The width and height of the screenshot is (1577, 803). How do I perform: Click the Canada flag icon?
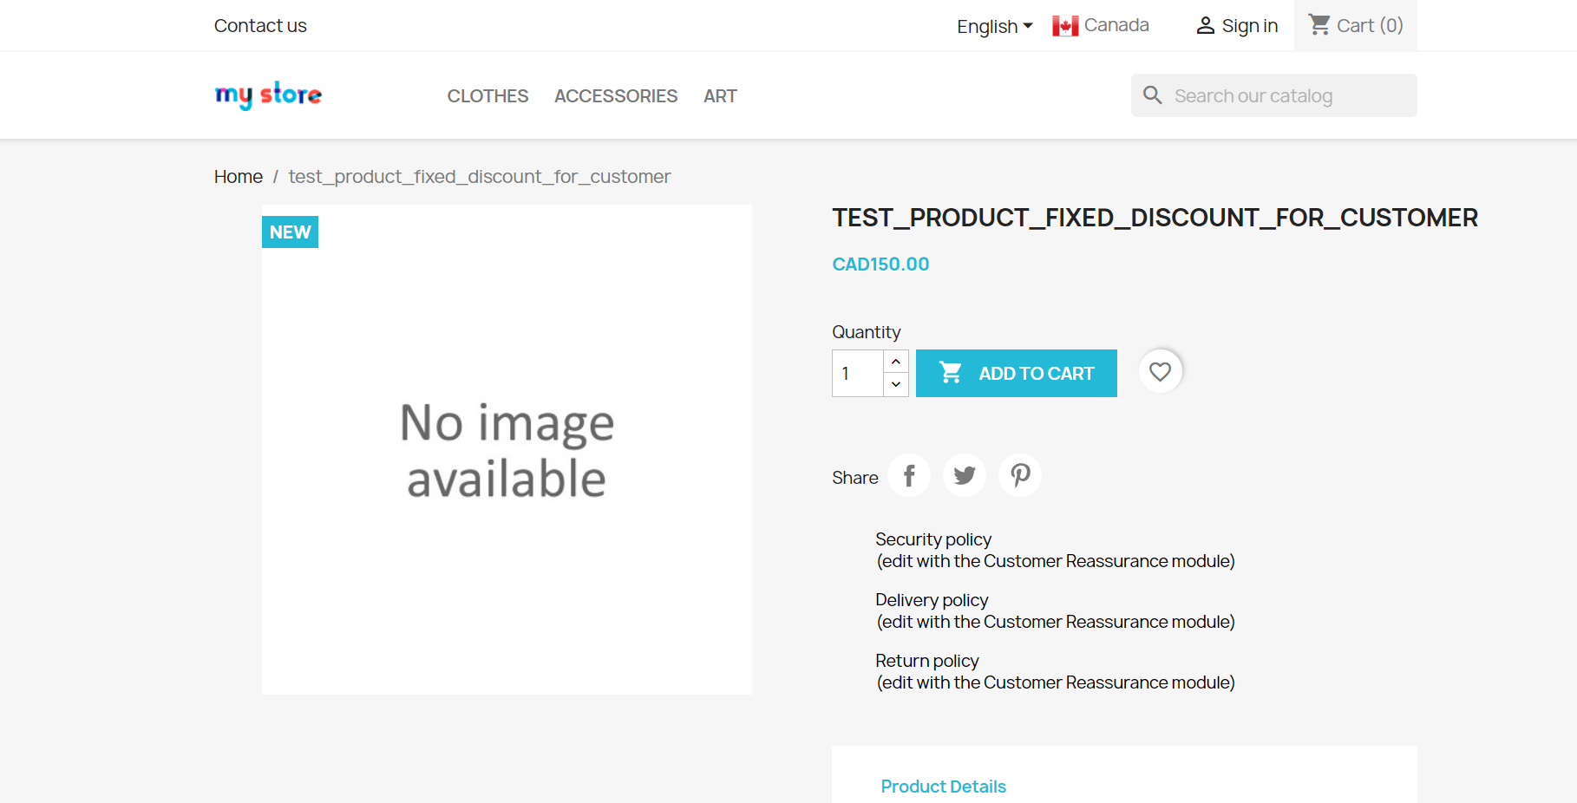click(x=1063, y=25)
